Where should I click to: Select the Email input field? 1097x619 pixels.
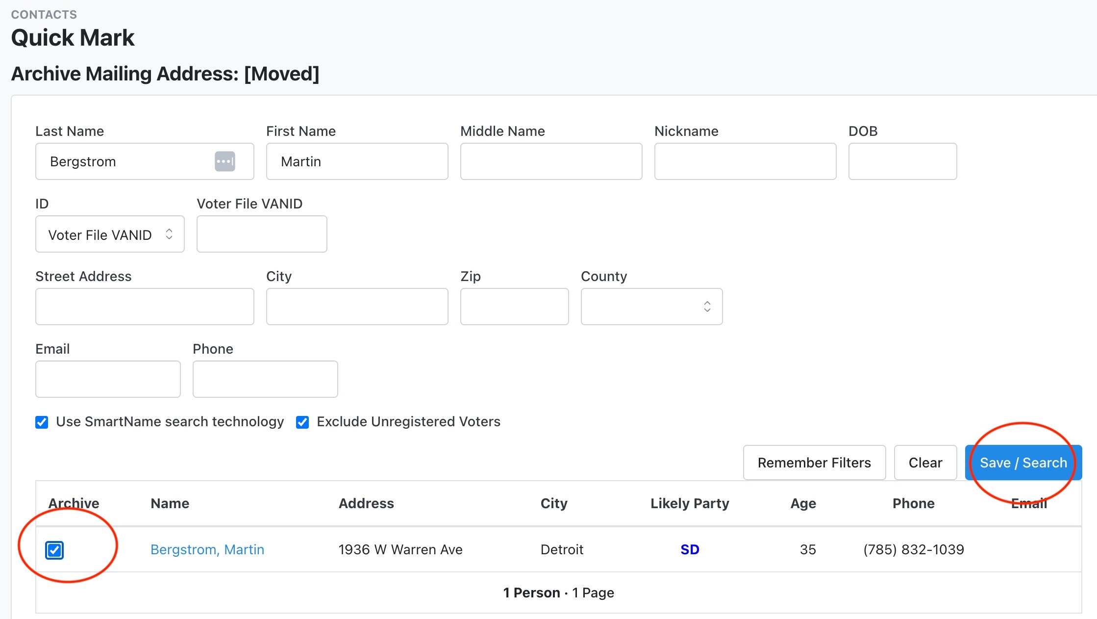(108, 379)
